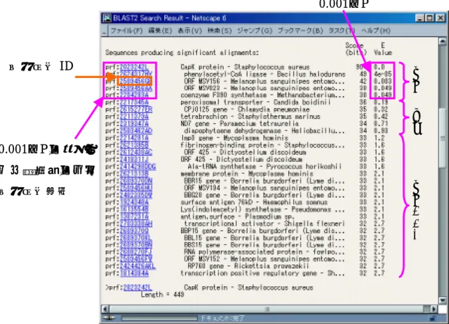
Task: Open prf link for ORF MSV023 row
Action: tap(136, 89)
